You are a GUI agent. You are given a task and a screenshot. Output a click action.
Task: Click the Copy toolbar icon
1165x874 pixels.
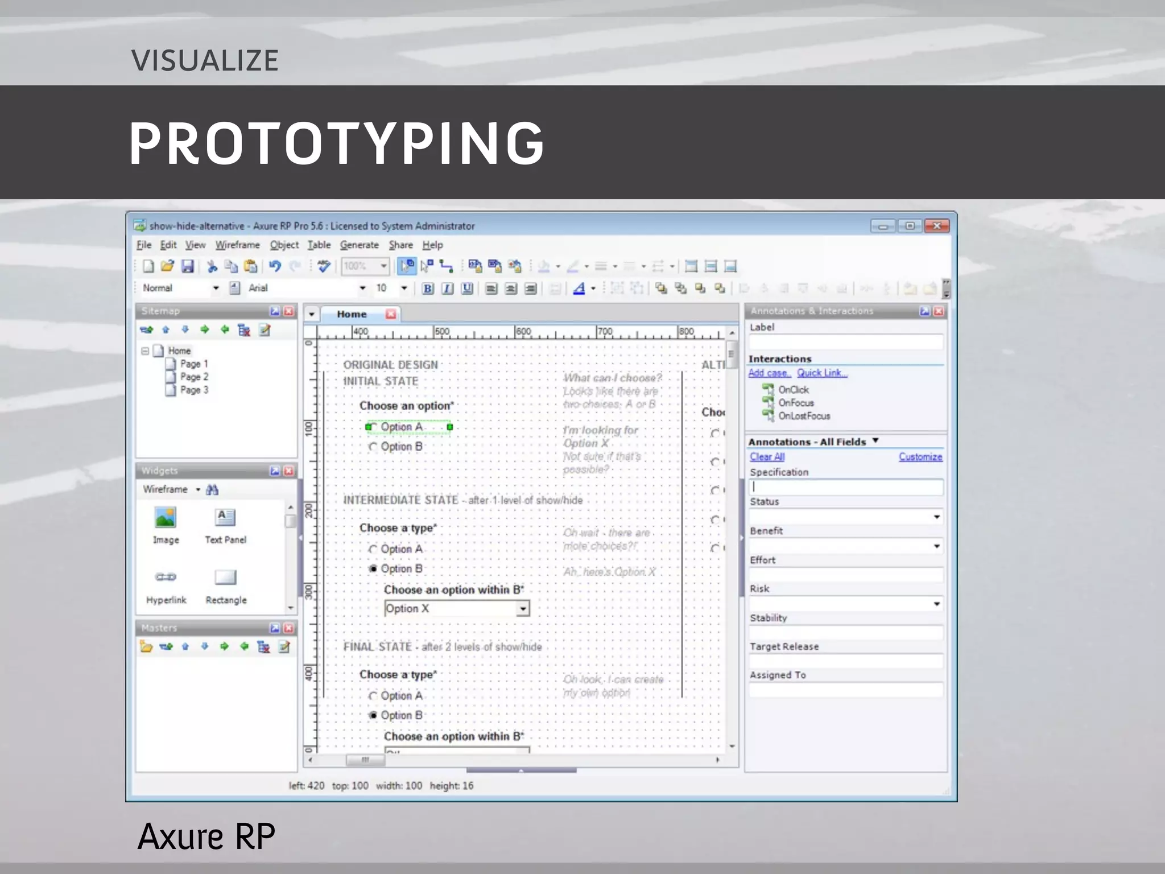point(231,266)
